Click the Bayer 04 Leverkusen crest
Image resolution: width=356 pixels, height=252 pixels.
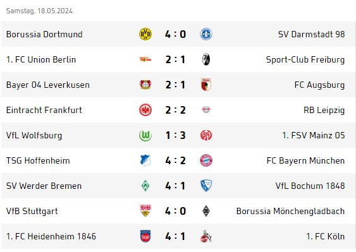tap(145, 85)
